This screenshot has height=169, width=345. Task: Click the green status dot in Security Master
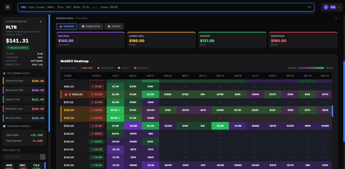pos(41,22)
